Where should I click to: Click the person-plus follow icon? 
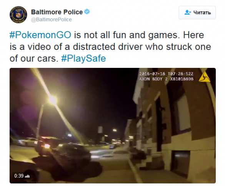tap(188, 12)
